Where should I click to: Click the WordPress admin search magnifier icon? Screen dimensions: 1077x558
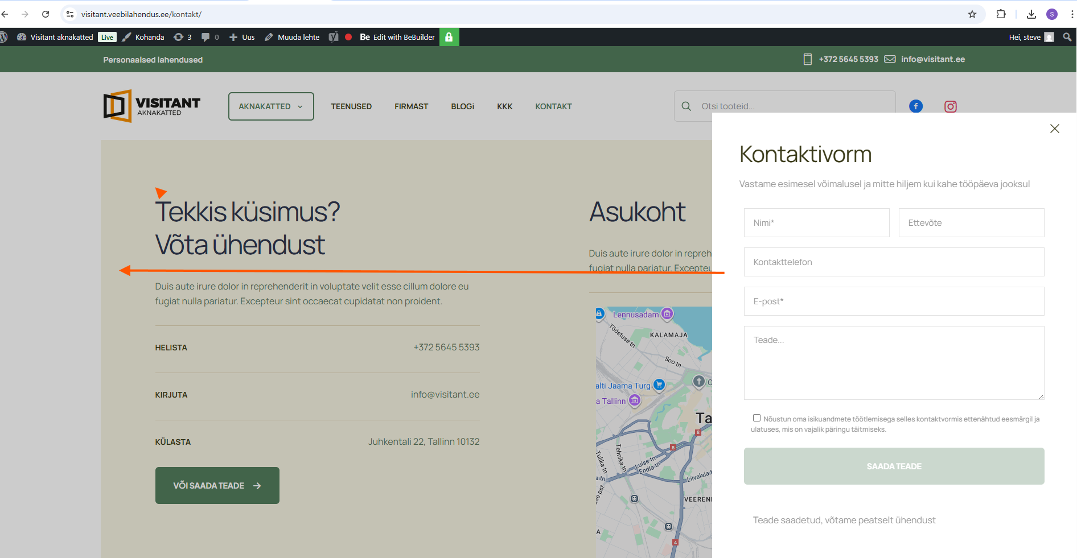(1067, 37)
